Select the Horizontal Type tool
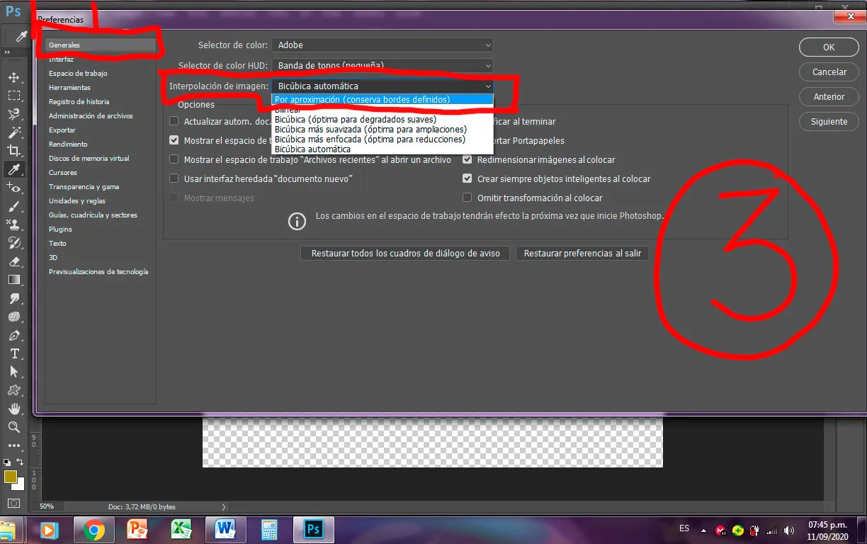 click(13, 353)
